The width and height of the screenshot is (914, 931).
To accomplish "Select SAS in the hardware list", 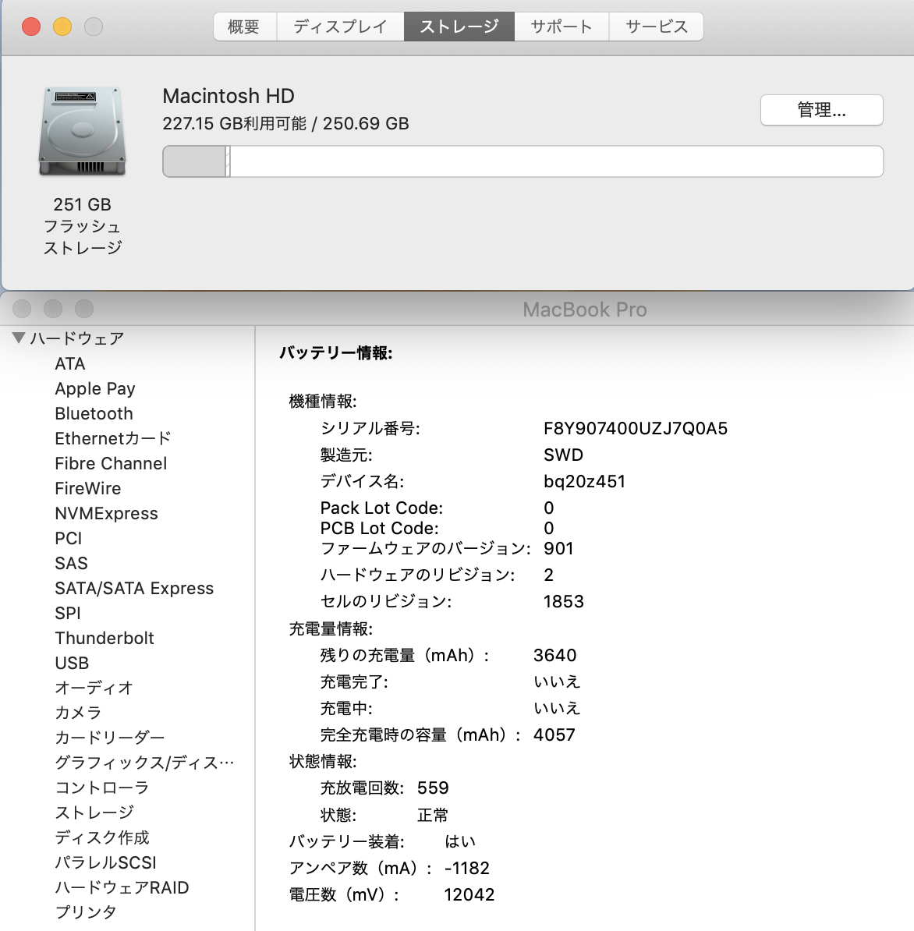I will pyautogui.click(x=71, y=563).
